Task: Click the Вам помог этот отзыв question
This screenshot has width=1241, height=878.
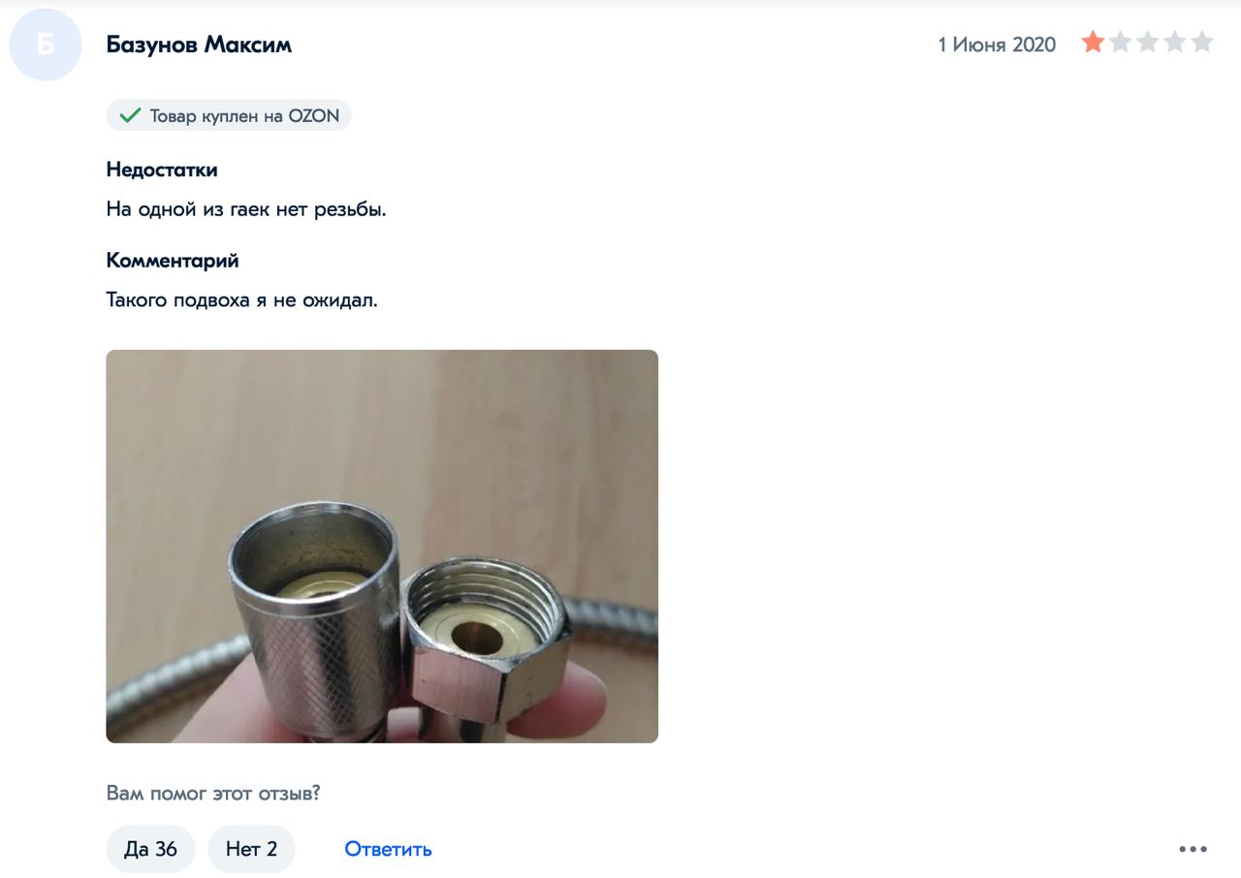Action: (213, 794)
